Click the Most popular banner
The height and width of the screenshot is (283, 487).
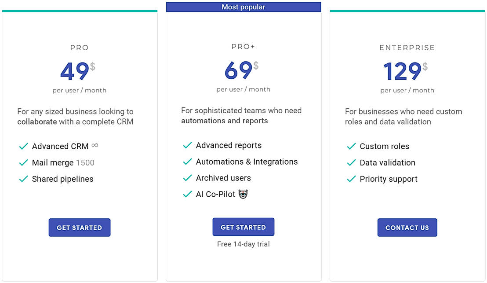click(x=243, y=7)
